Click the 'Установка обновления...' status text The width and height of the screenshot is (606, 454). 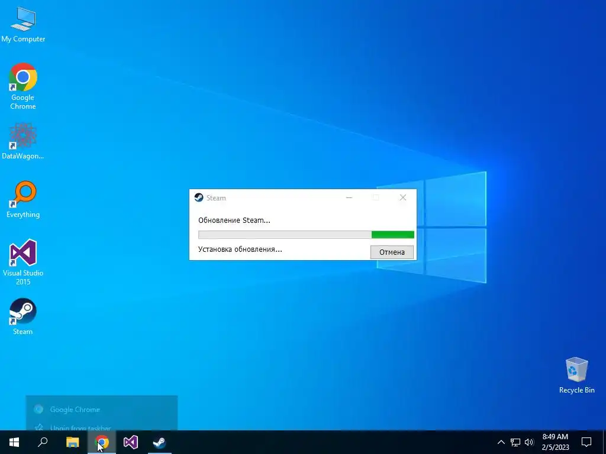(240, 249)
